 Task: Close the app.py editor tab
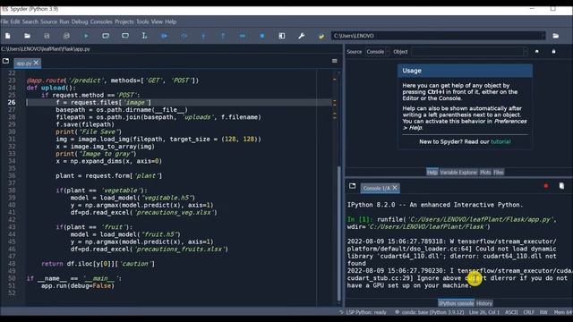click(36, 63)
